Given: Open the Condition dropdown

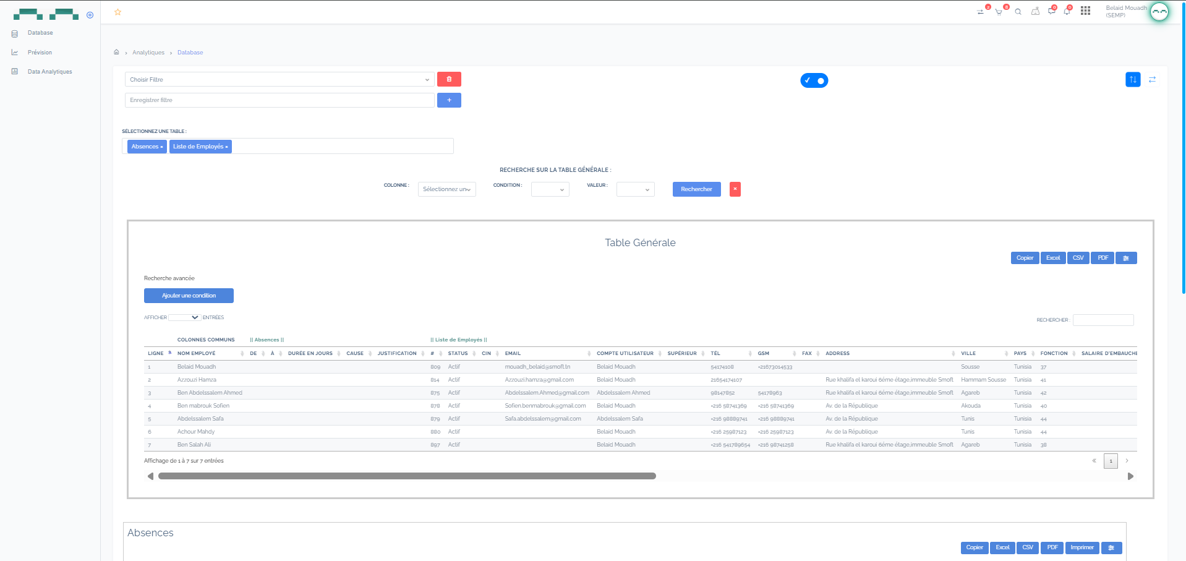Looking at the screenshot, I should [x=550, y=189].
